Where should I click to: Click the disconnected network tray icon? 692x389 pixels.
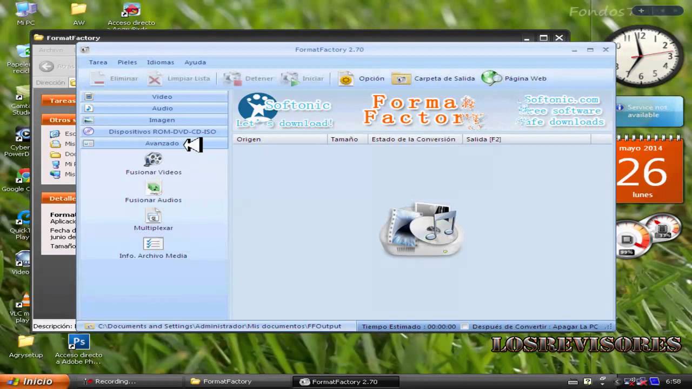pos(642,381)
